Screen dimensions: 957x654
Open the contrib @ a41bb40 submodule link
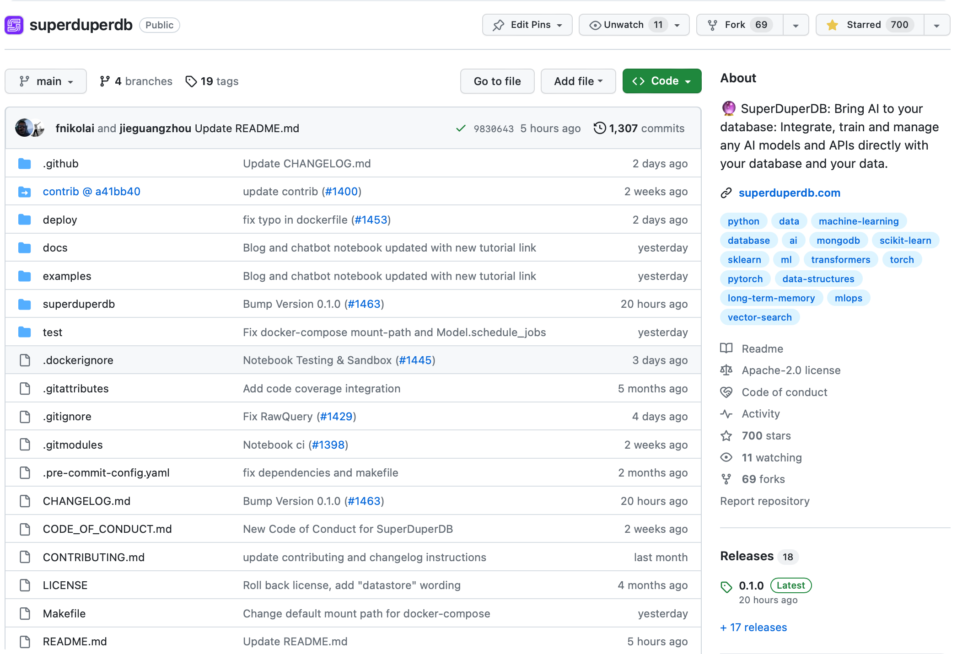pyautogui.click(x=91, y=192)
